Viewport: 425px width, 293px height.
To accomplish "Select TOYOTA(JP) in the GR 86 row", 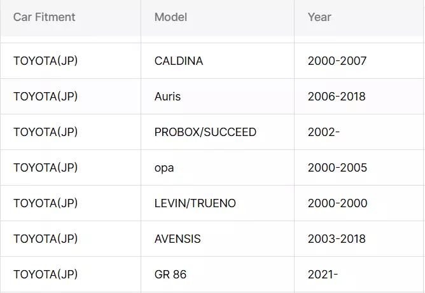I will pos(46,275).
